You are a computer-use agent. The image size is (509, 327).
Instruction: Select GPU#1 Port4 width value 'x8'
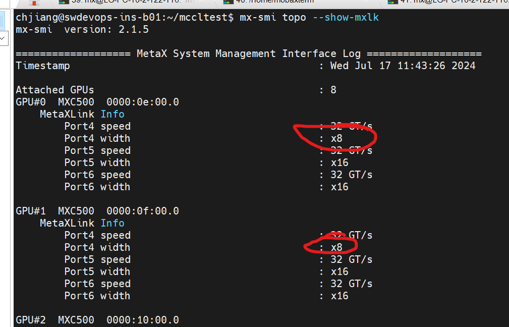336,247
